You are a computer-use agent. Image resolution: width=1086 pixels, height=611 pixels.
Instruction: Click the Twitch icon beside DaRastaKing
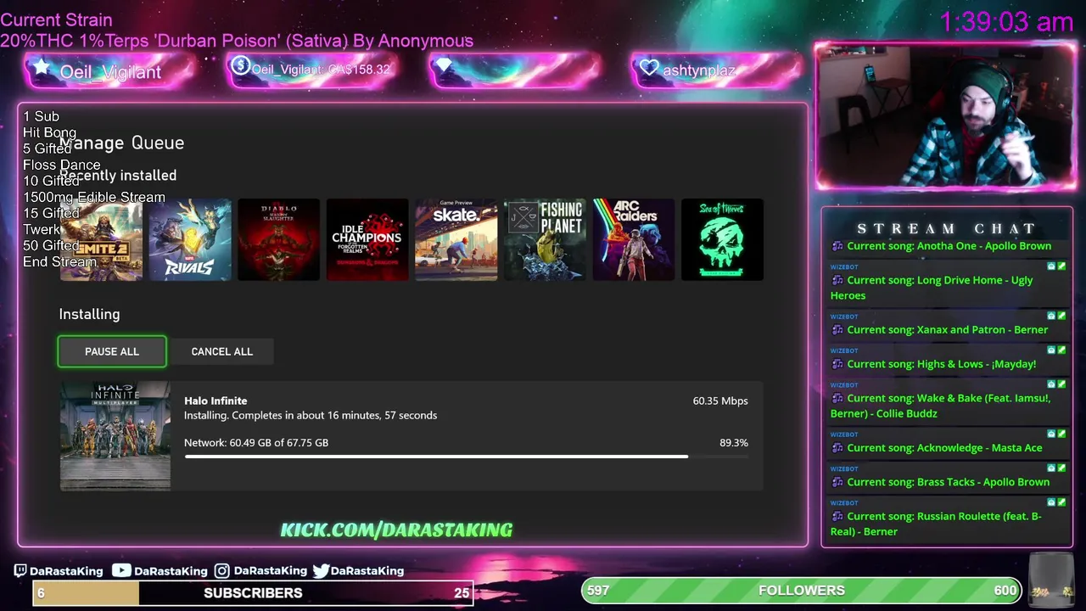tap(21, 570)
